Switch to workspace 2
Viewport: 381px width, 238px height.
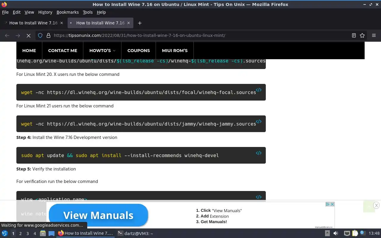point(20,234)
